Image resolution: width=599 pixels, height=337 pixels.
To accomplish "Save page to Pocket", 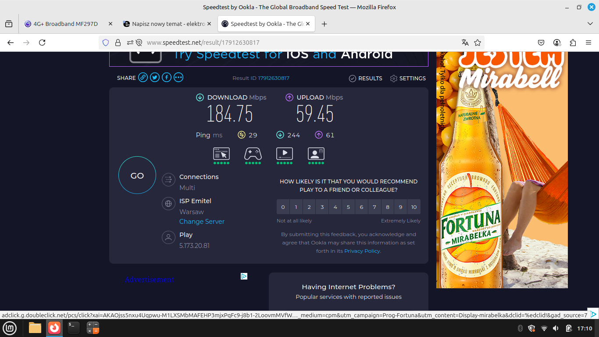I will 541,43.
